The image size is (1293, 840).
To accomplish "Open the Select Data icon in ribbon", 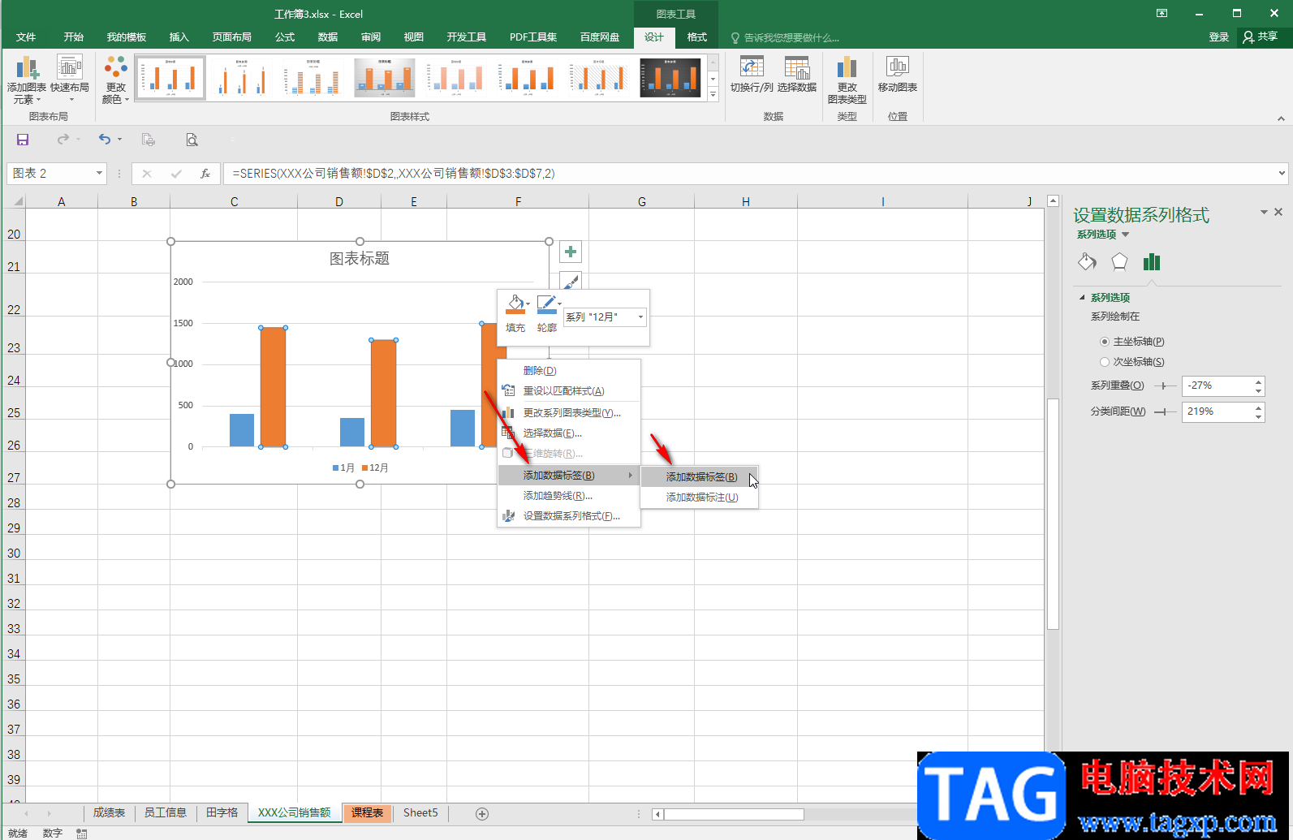I will (x=796, y=67).
